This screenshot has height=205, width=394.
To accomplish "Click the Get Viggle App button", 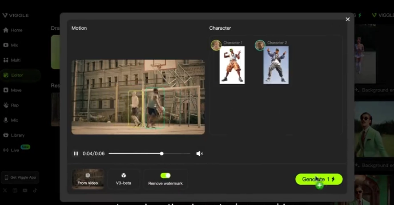I will click(20, 177).
